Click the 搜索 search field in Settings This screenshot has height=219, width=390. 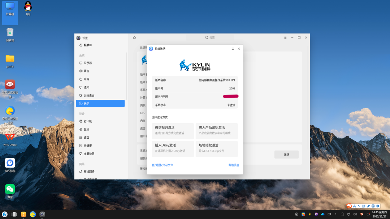(210, 37)
